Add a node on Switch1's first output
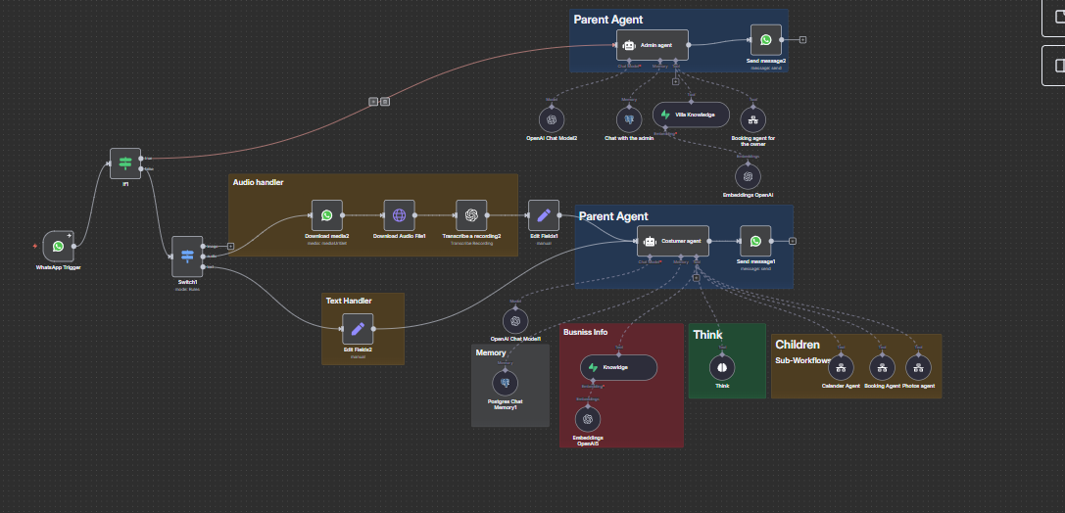Screen dimensions: 1065x513 (230, 246)
